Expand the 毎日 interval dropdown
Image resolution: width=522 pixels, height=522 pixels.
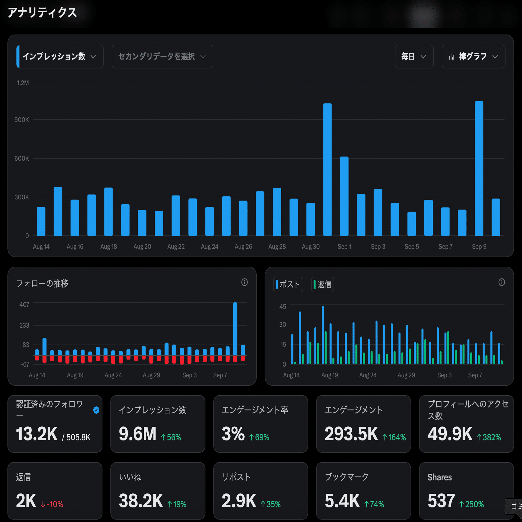pyautogui.click(x=414, y=57)
